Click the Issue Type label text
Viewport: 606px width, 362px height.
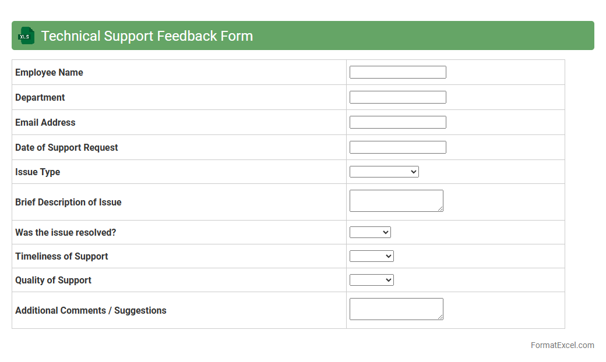[37, 172]
